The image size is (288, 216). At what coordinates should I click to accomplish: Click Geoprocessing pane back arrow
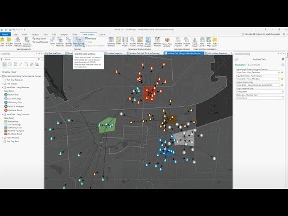[x=236, y=59]
